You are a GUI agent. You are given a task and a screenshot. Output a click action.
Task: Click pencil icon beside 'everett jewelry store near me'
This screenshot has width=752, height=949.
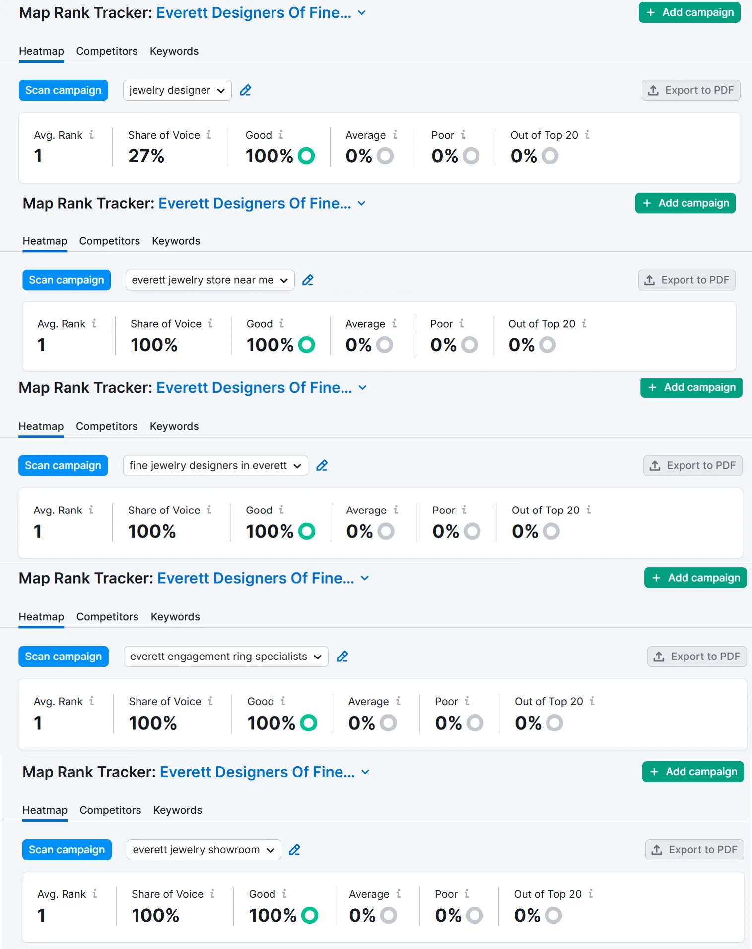[x=308, y=280]
